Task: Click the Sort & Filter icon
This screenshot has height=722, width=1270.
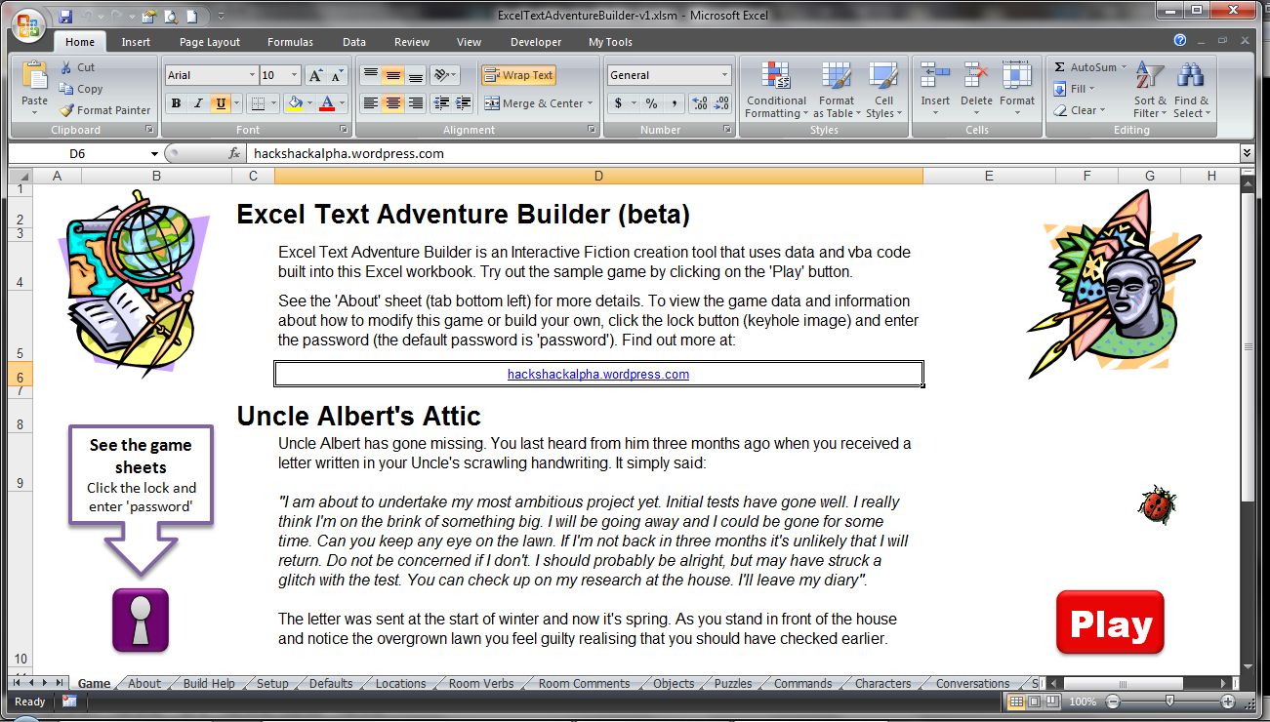Action: pos(1150,91)
